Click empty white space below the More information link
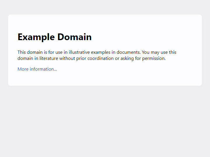 tap(105, 79)
